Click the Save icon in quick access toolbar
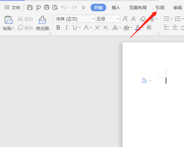This screenshot has height=147, width=184. (x=30, y=8)
